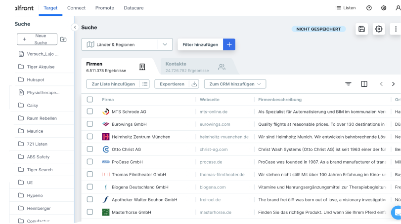Open the three-dot more options menu
The image size is (401, 224).
[396, 29]
